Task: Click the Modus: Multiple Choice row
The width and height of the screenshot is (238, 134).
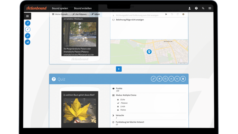Action: click(x=149, y=95)
